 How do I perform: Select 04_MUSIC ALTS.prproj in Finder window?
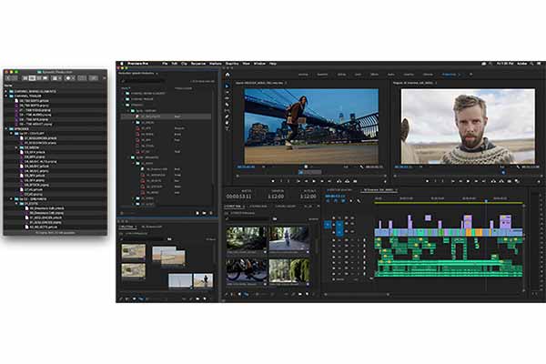[40, 162]
